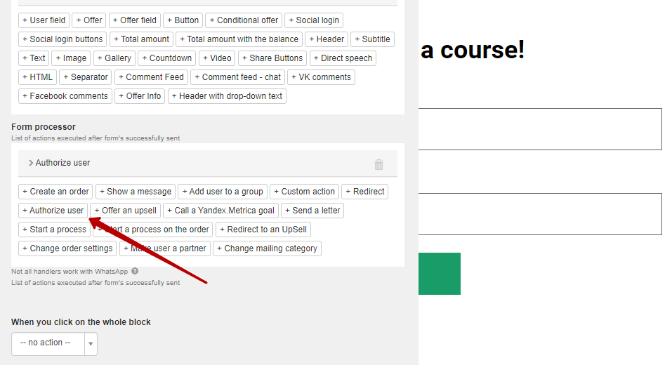Select the 'a course!' preview heading
672x365 pixels.
tap(473, 49)
